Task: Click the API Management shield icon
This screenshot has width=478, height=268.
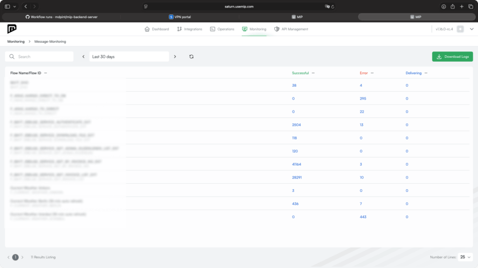Action: click(x=276, y=29)
